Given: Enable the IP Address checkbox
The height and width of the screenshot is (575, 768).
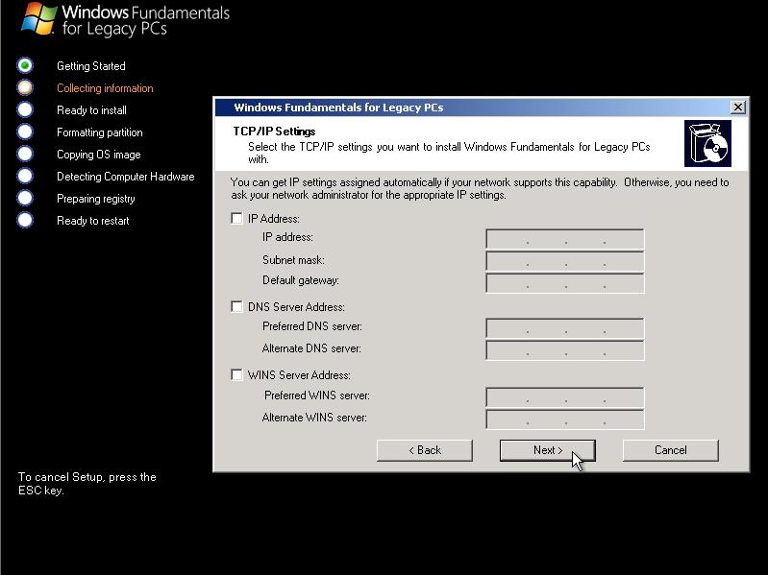Looking at the screenshot, I should [236, 218].
